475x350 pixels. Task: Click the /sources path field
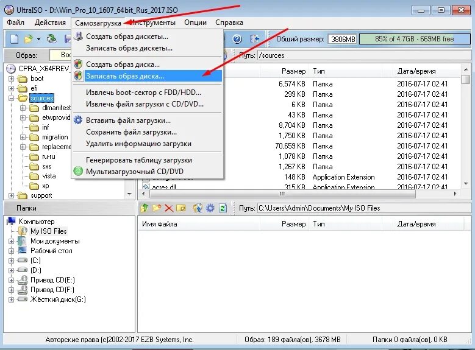tap(364, 55)
